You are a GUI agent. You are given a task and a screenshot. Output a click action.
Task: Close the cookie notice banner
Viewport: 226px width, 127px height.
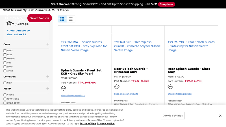(220, 116)
